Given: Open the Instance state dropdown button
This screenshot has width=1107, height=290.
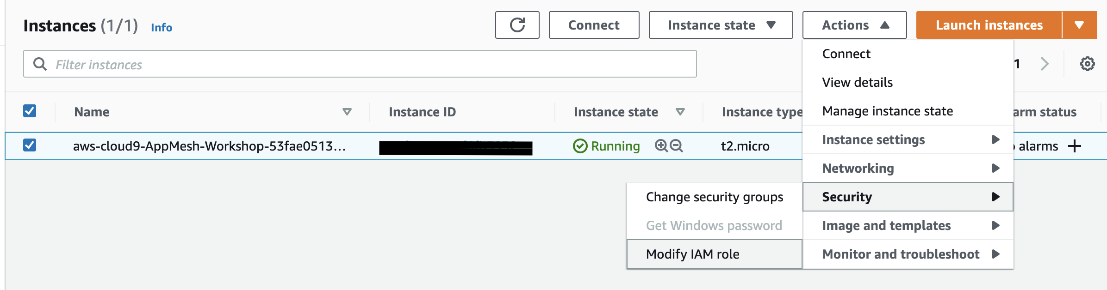Looking at the screenshot, I should [x=721, y=25].
